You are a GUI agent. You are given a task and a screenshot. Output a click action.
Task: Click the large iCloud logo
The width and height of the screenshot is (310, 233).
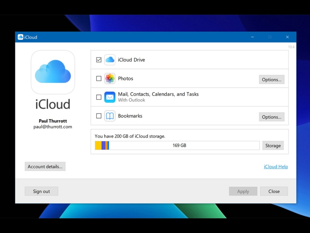coord(53,72)
